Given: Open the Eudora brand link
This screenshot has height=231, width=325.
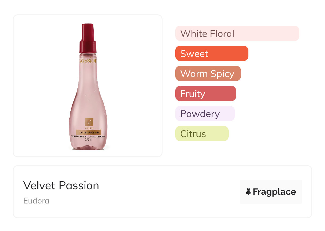Looking at the screenshot, I should 36,201.
